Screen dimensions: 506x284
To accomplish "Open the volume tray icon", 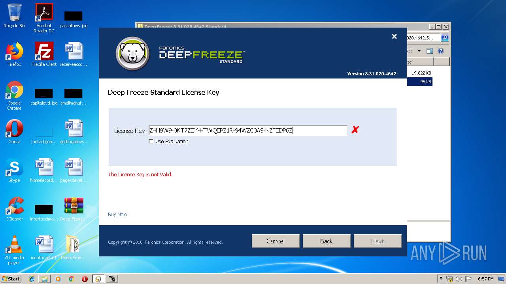I will [x=459, y=279].
